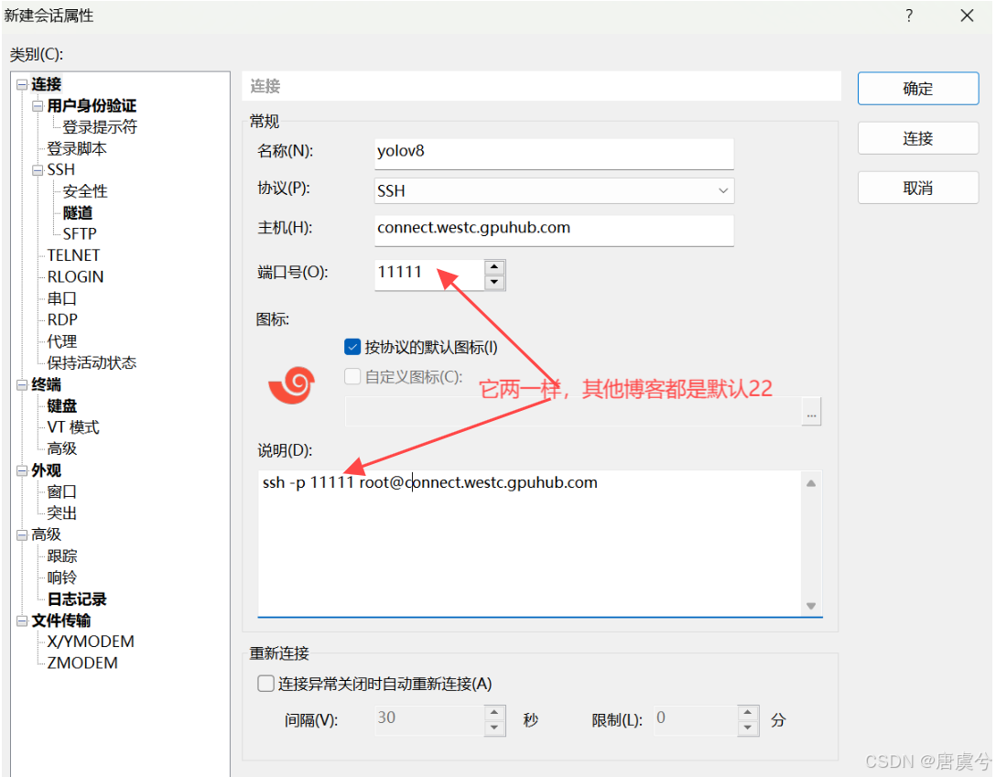Select TELNET tree item

click(73, 255)
